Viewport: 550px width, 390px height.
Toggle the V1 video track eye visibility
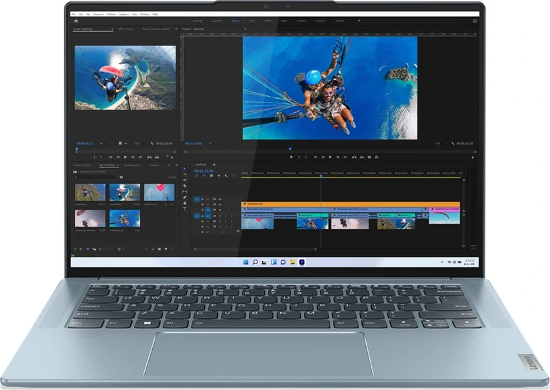tap(220, 210)
